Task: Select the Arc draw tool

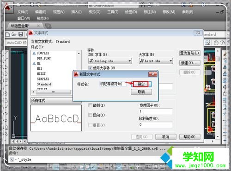Action: [6, 87]
